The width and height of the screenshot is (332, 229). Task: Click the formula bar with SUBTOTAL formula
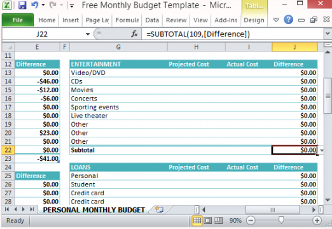[233, 34]
